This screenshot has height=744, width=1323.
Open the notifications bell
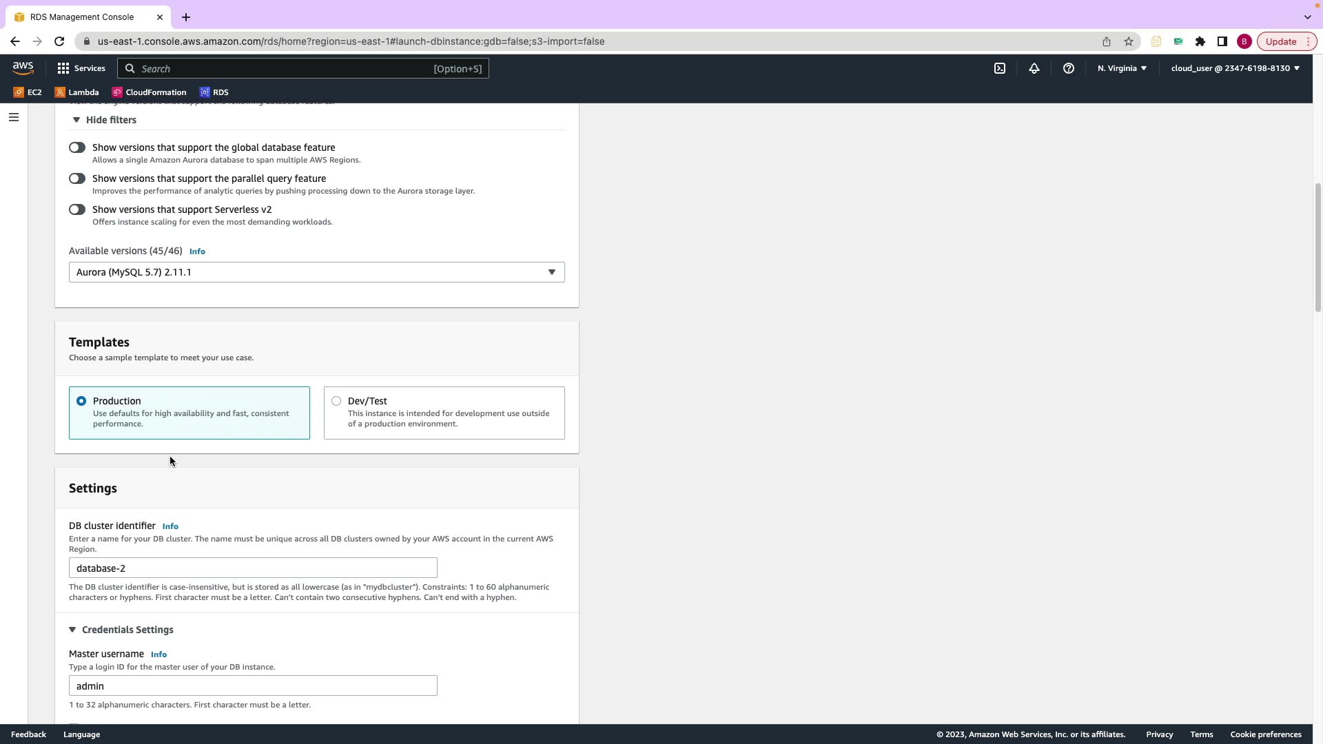pos(1034,68)
